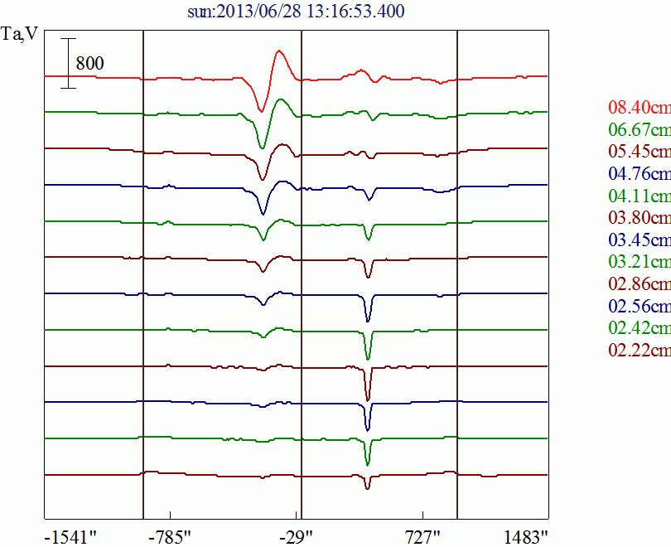Viewport: 671px width, 547px height.
Task: Select the 04.76cm legend label
Action: (640, 173)
